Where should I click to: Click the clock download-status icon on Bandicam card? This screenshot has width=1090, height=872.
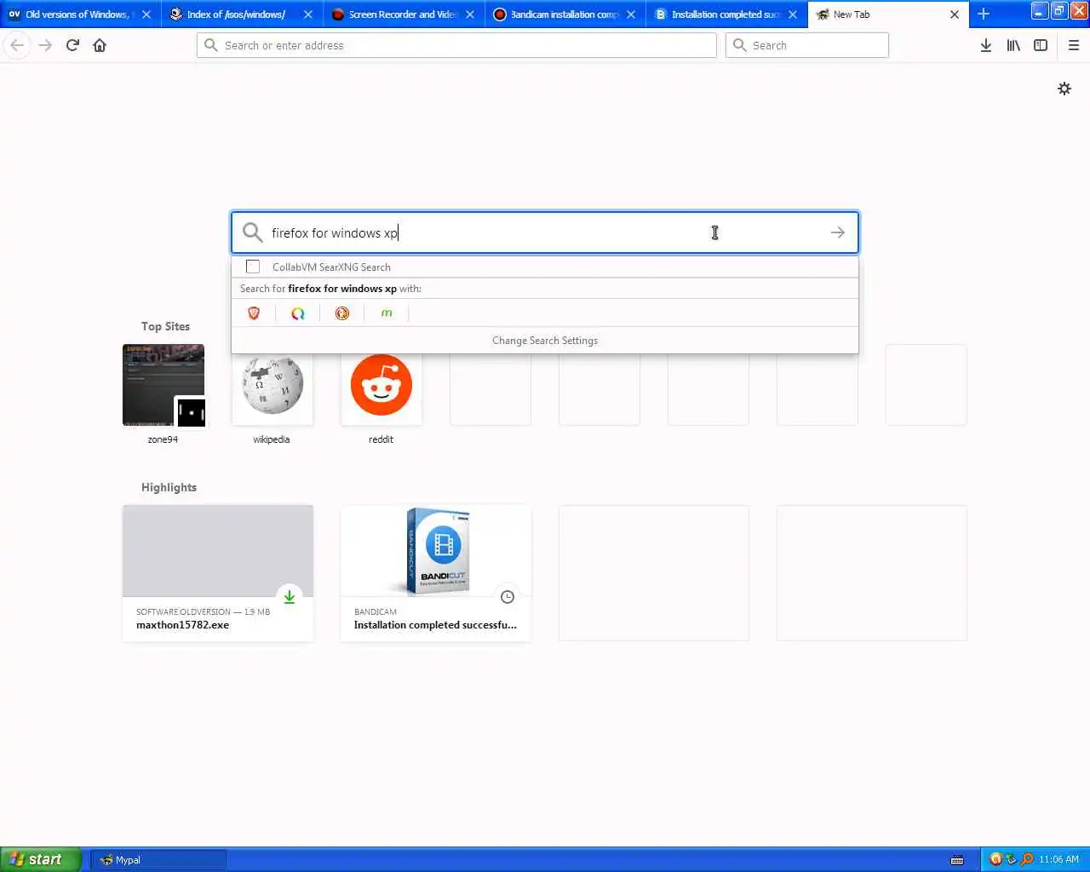[x=508, y=597]
